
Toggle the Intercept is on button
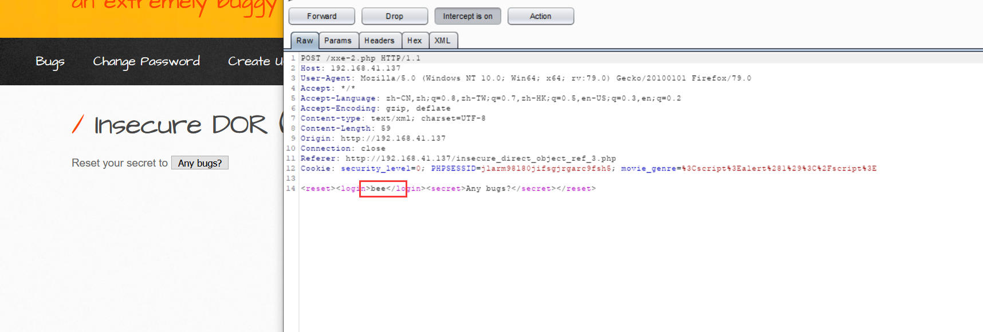[467, 16]
